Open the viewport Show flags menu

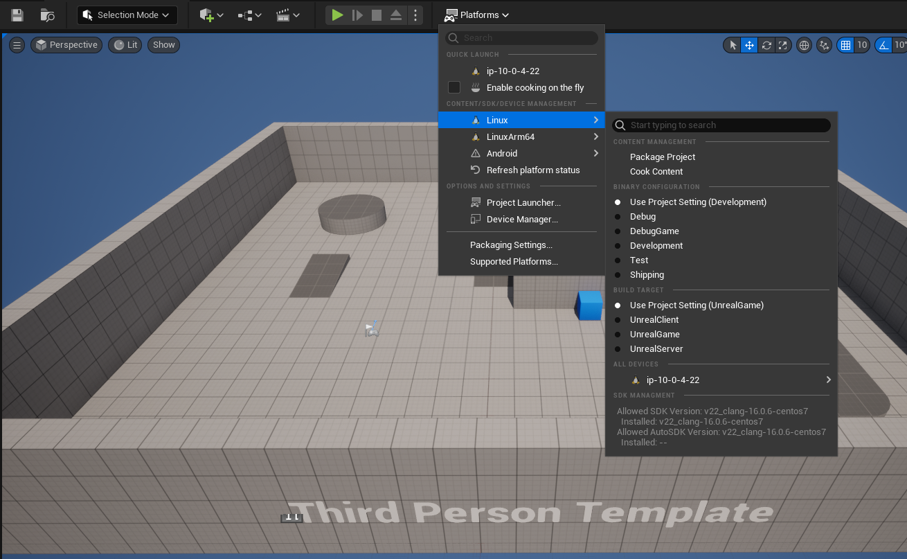point(164,45)
